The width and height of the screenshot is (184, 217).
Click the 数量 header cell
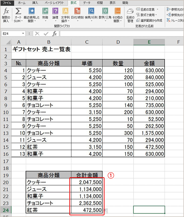tap(118, 63)
